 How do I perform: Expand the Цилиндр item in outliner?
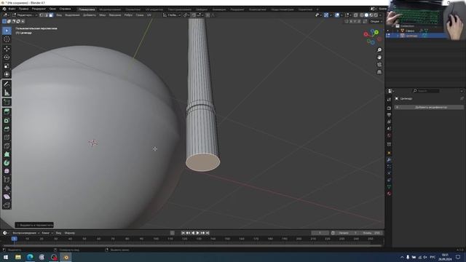398,36
